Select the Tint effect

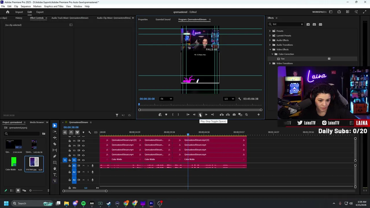pos(282,59)
